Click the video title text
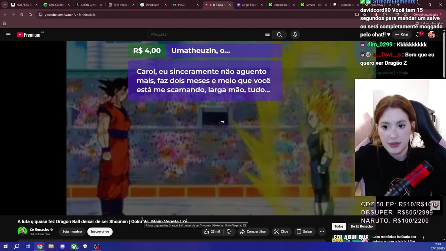446x251 pixels. click(x=102, y=221)
